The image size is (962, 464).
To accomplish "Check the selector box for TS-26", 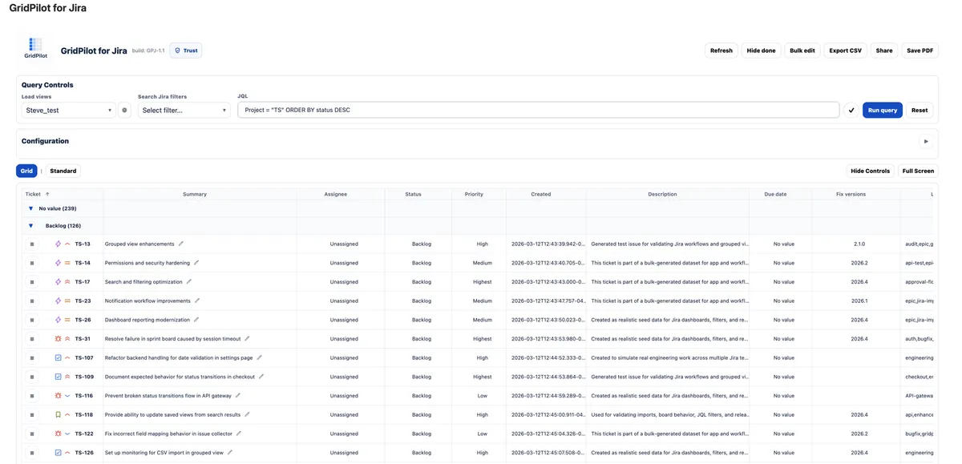I will tap(32, 320).
